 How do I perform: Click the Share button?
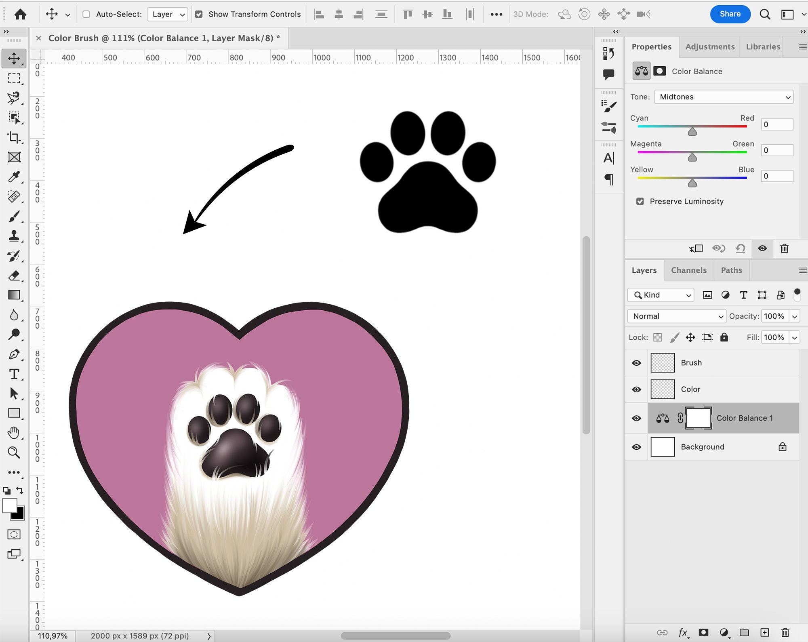[730, 14]
